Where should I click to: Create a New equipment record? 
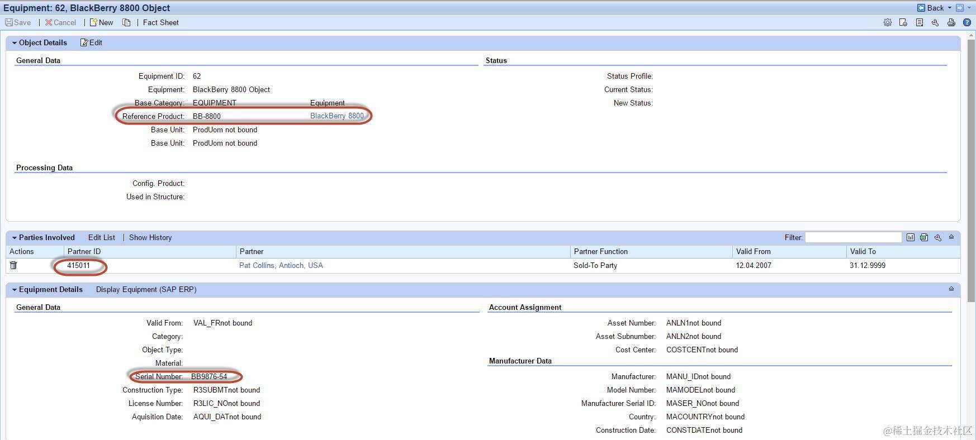point(101,23)
